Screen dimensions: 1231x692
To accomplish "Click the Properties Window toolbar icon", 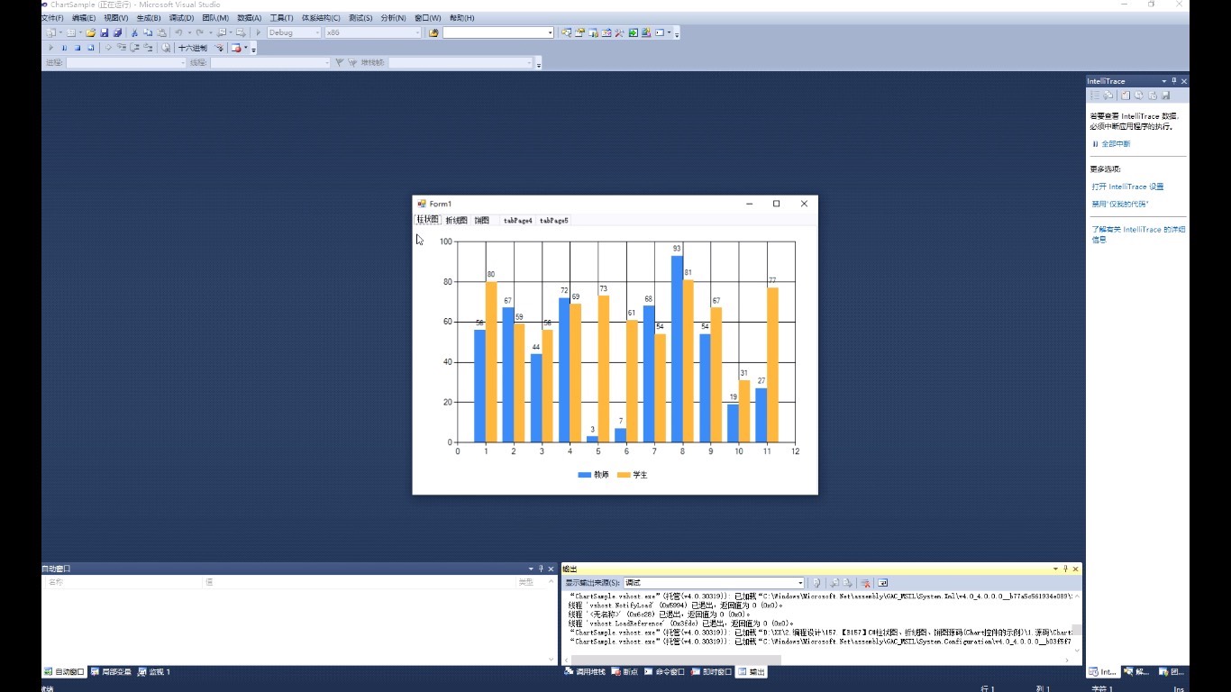I will [x=579, y=32].
